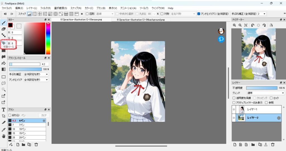Open the 直線 shape dropdown
The image size is (286, 151).
[x=105, y=14]
